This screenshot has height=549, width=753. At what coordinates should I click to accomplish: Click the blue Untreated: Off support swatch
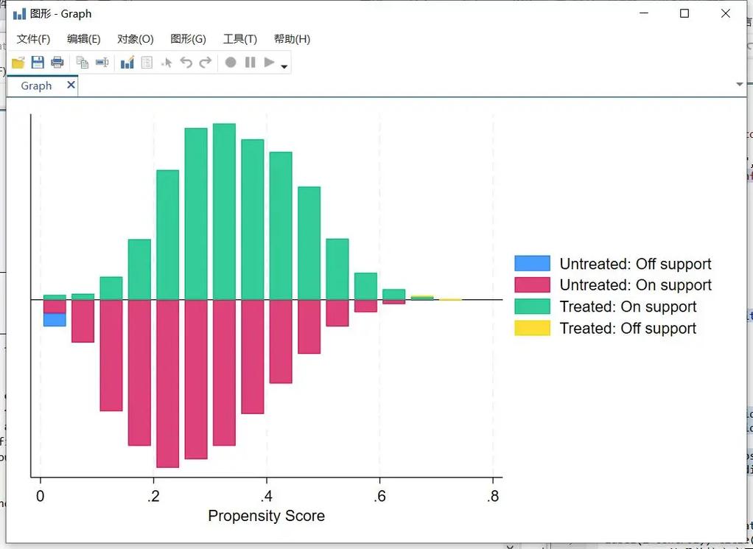coord(532,263)
